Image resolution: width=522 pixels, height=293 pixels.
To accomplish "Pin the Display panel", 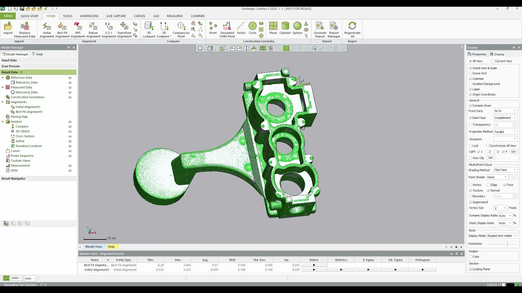I will (x=514, y=48).
